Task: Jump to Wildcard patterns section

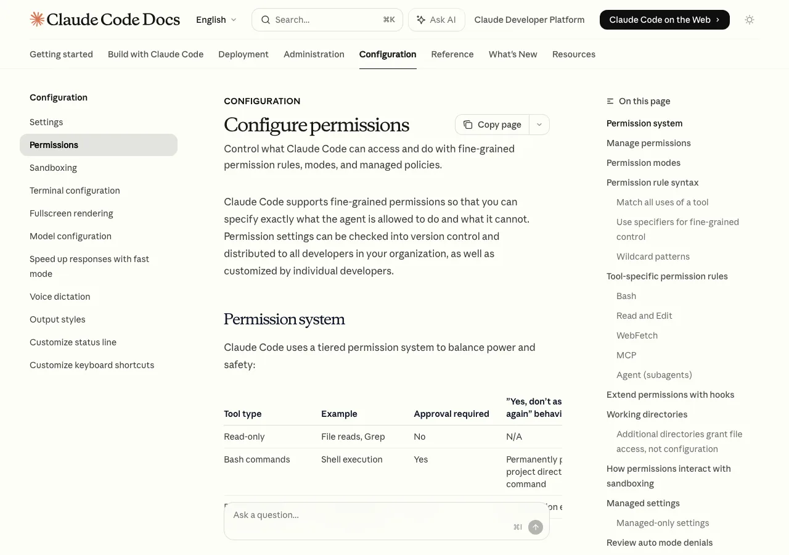Action: pyautogui.click(x=653, y=257)
